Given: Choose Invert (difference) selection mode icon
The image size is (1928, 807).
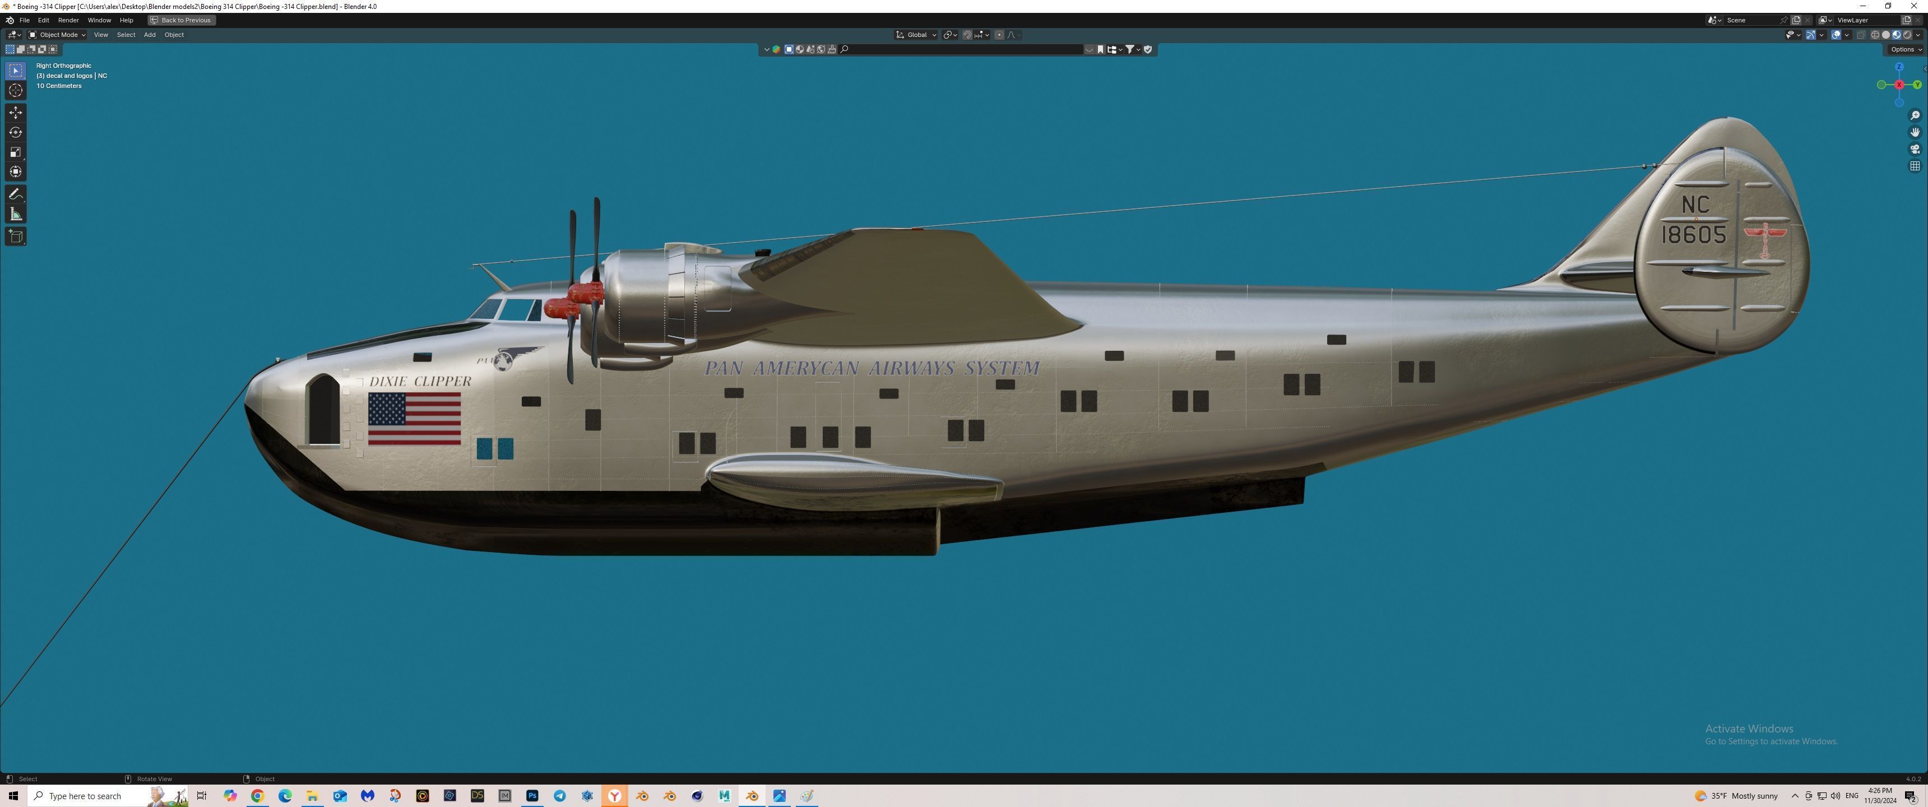Looking at the screenshot, I should click(42, 49).
